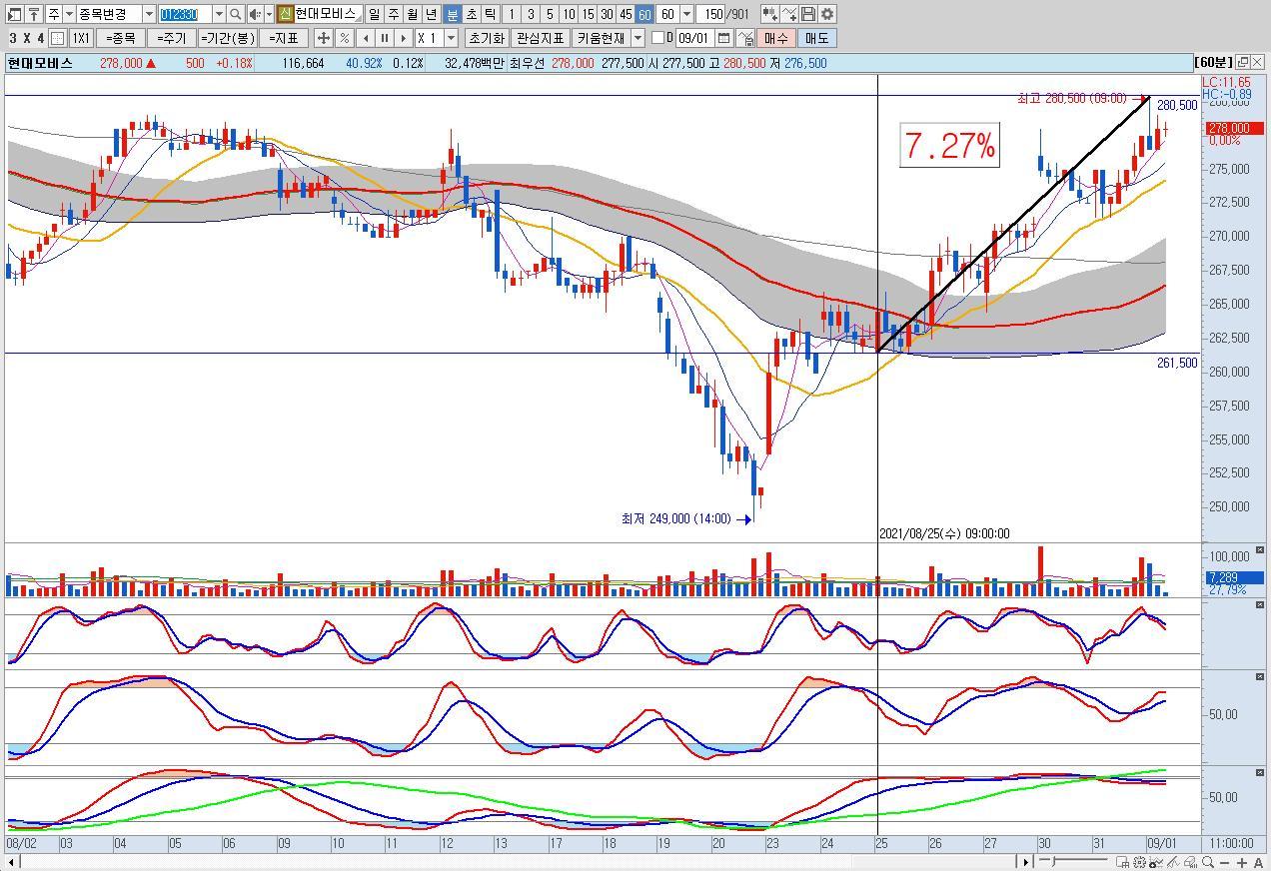Select 년 yearly chart period
Viewport: 1271px width, 871px height.
[431, 14]
